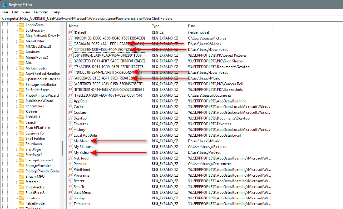Viewport: 343px width, 209px height.
Task: Open the Edit menu
Action: (x=15, y=12)
